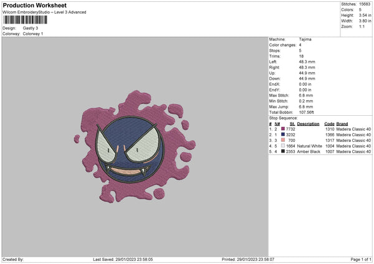Click the 'Brand' column header
This screenshot has width=374, height=264.
click(342, 124)
